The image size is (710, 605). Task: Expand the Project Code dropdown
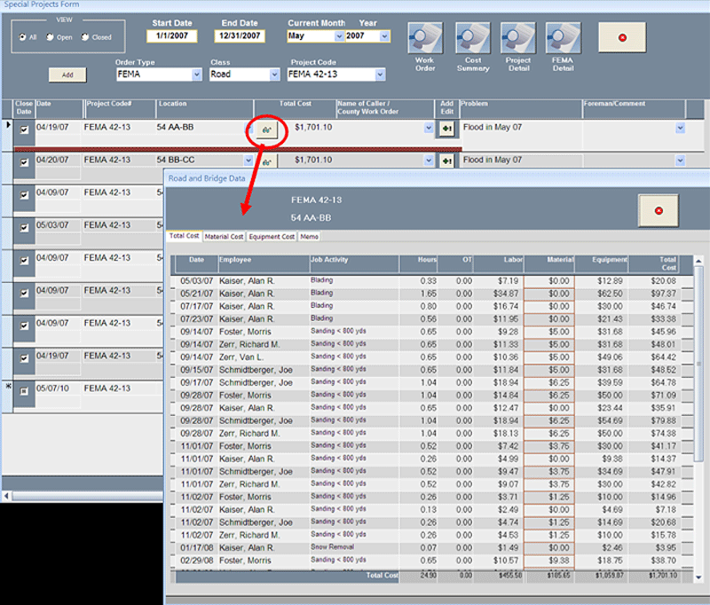point(381,75)
